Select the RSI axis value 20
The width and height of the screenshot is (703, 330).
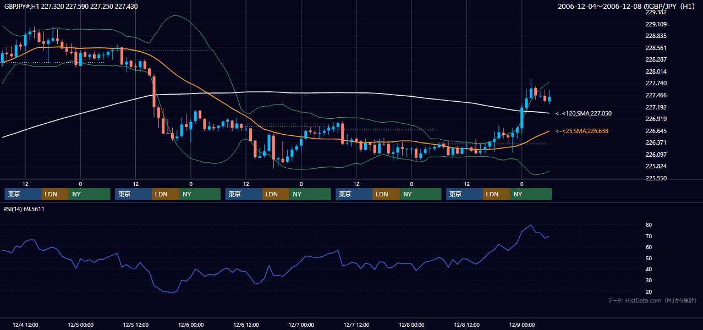click(x=649, y=291)
